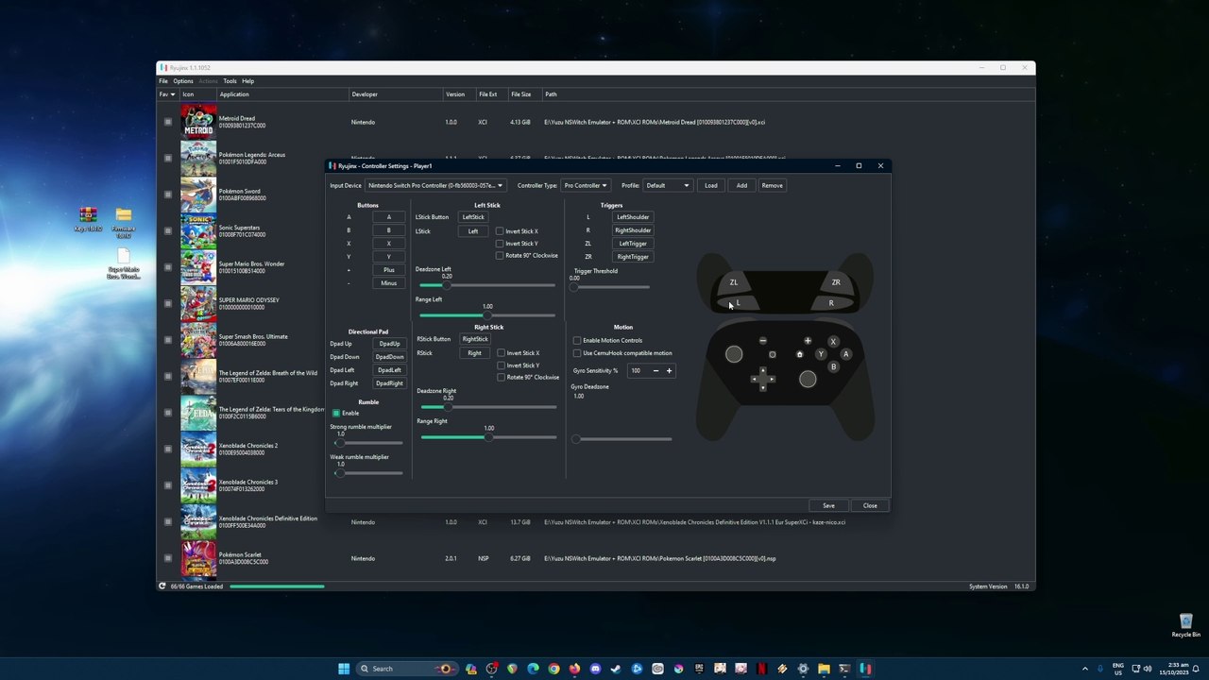Enable Invert Stick X for the left stick

click(x=500, y=231)
